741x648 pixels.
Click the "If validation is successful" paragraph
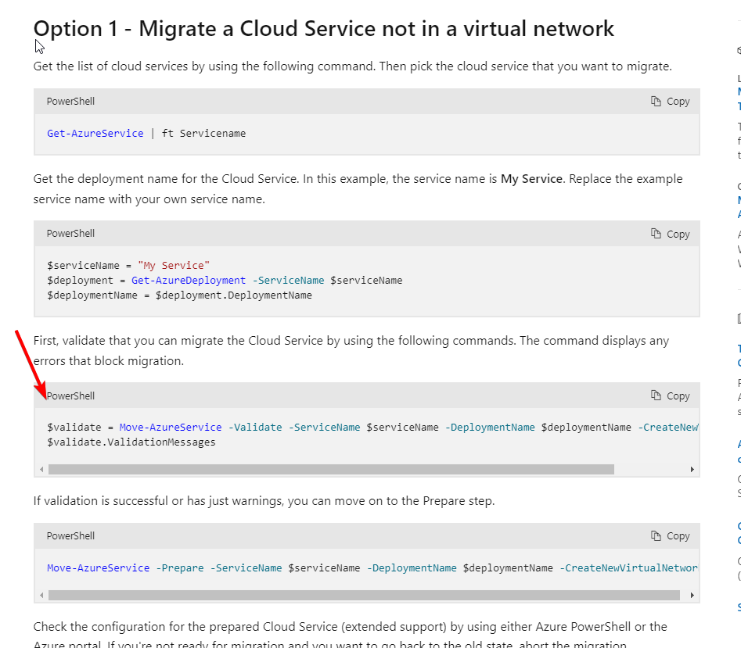pyautogui.click(x=264, y=501)
